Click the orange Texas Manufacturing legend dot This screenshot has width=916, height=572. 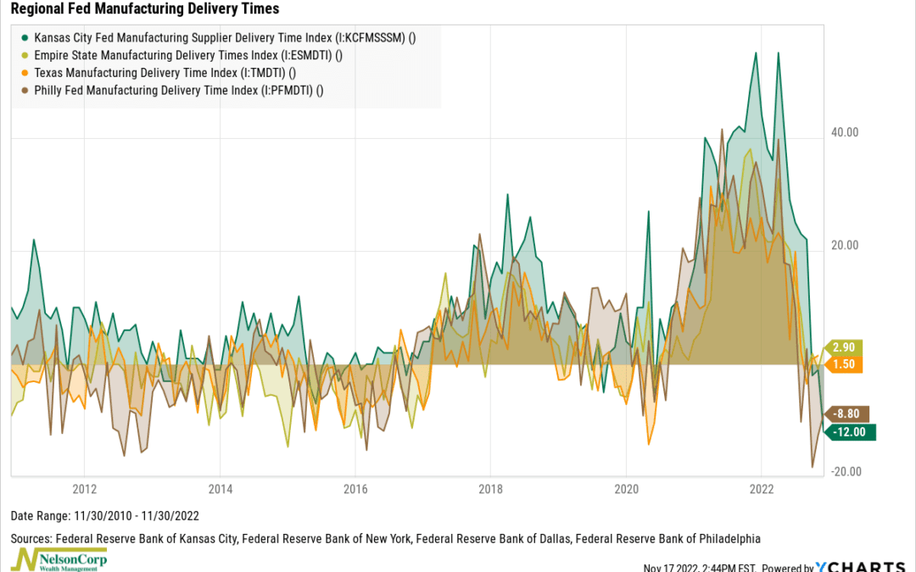25,73
